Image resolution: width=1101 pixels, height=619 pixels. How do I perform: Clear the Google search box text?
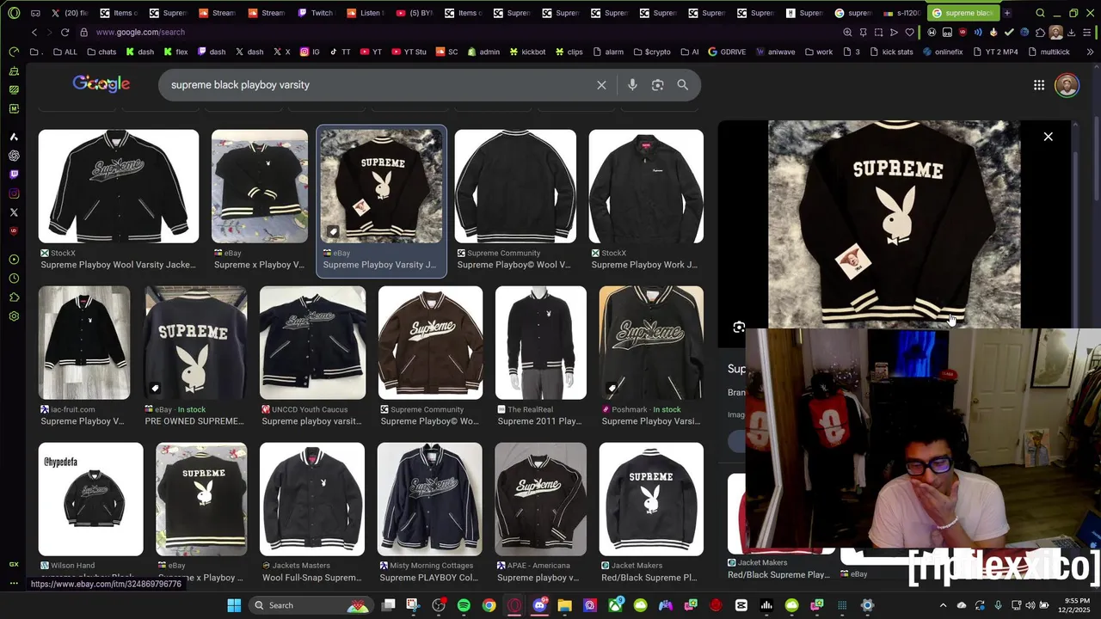tap(601, 85)
